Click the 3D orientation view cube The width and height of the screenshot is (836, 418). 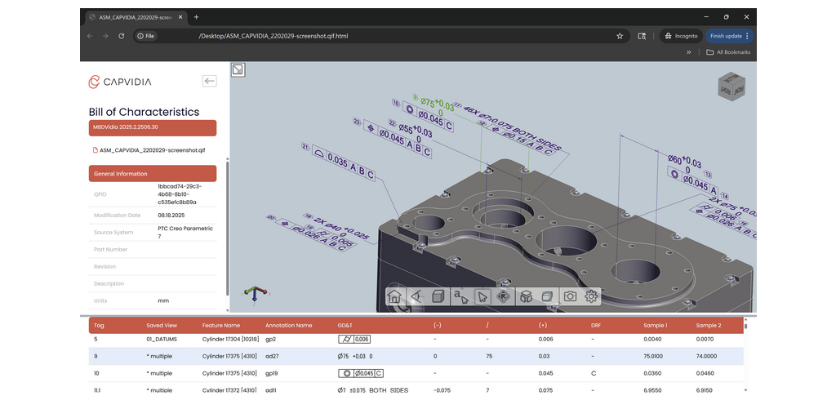tap(730, 86)
